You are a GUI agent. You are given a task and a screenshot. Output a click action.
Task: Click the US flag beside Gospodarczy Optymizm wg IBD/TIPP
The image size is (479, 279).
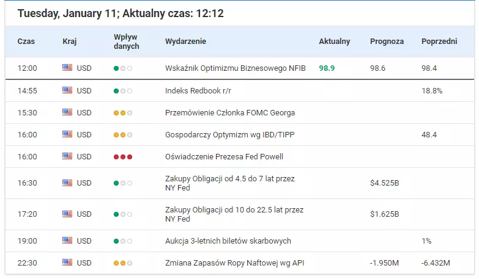pyautogui.click(x=67, y=134)
